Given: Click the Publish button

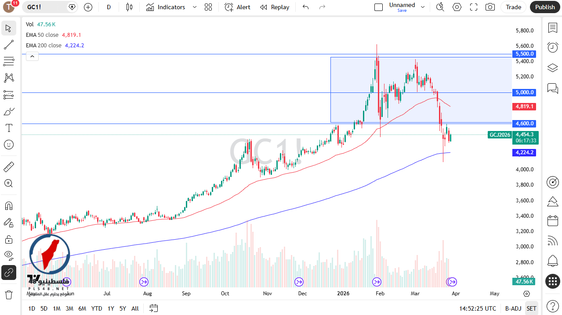Looking at the screenshot, I should click(x=545, y=7).
